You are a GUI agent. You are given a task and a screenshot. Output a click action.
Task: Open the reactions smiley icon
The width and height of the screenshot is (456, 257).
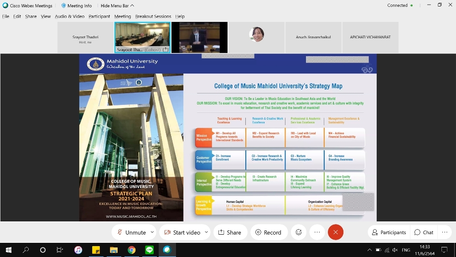point(299,232)
